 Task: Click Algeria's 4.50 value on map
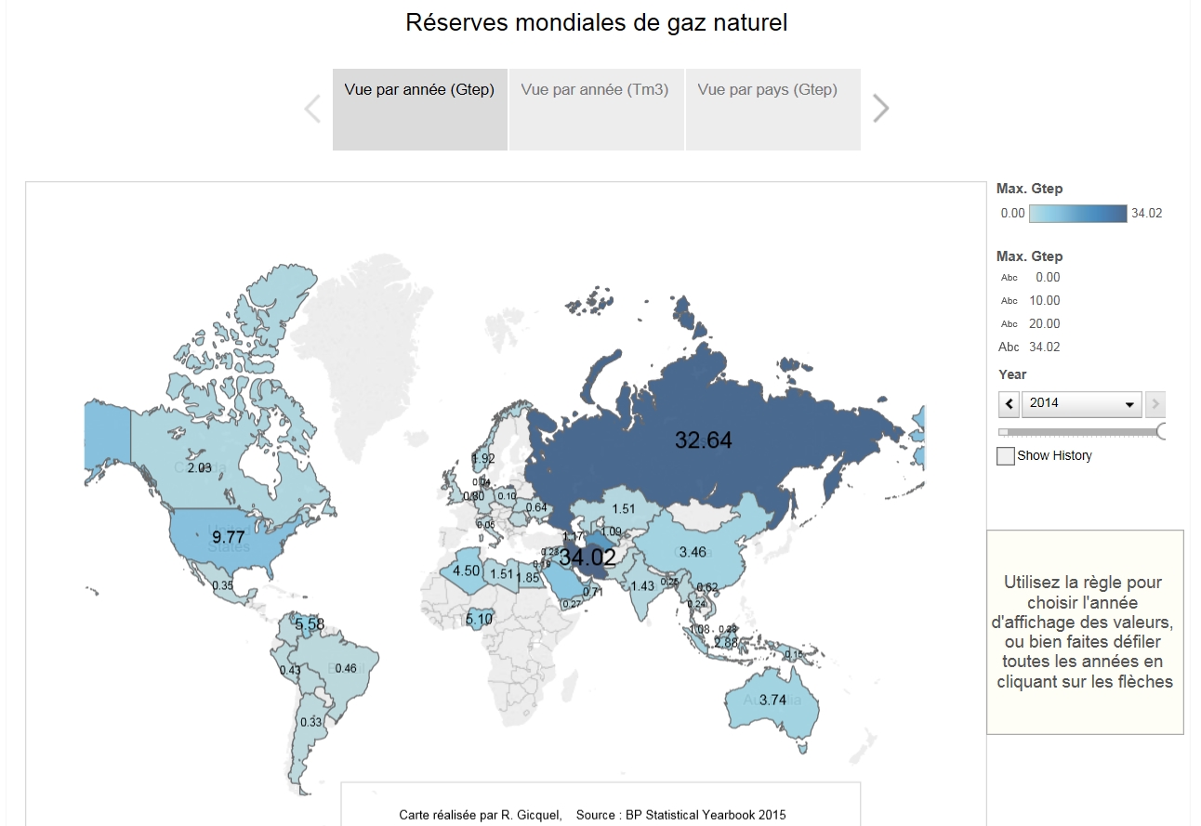[x=466, y=571]
